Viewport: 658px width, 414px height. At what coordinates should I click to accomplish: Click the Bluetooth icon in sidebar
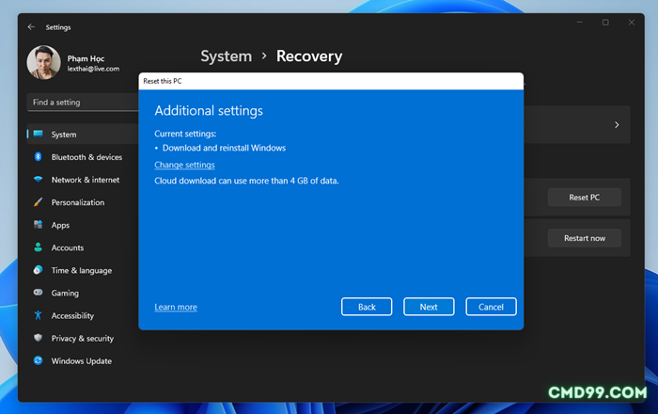click(39, 156)
